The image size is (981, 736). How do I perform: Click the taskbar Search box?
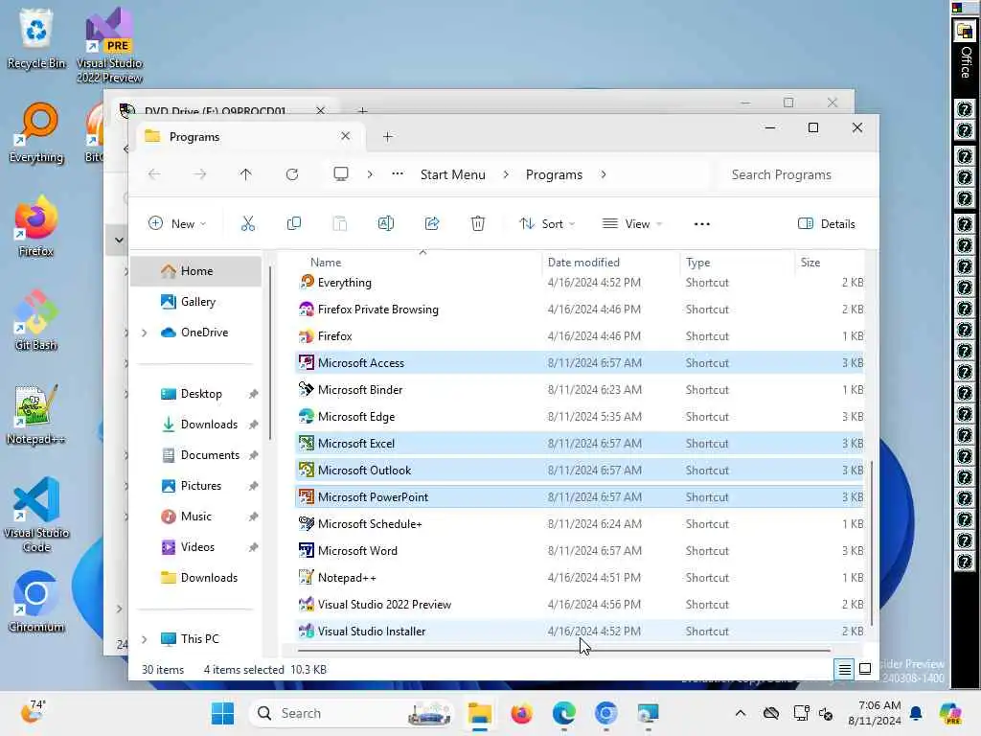353,713
